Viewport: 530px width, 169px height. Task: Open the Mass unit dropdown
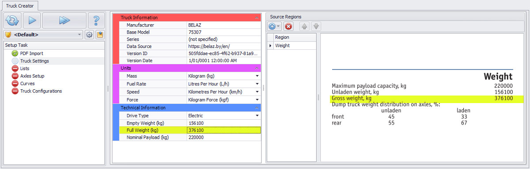257,76
